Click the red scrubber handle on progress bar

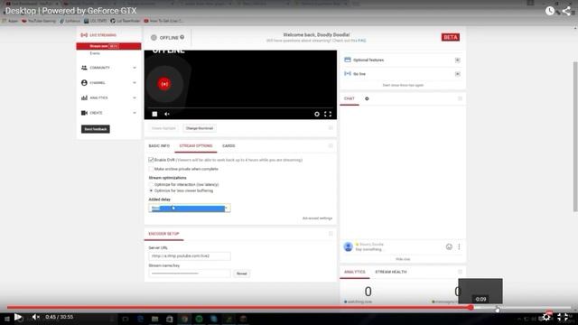tap(471, 307)
